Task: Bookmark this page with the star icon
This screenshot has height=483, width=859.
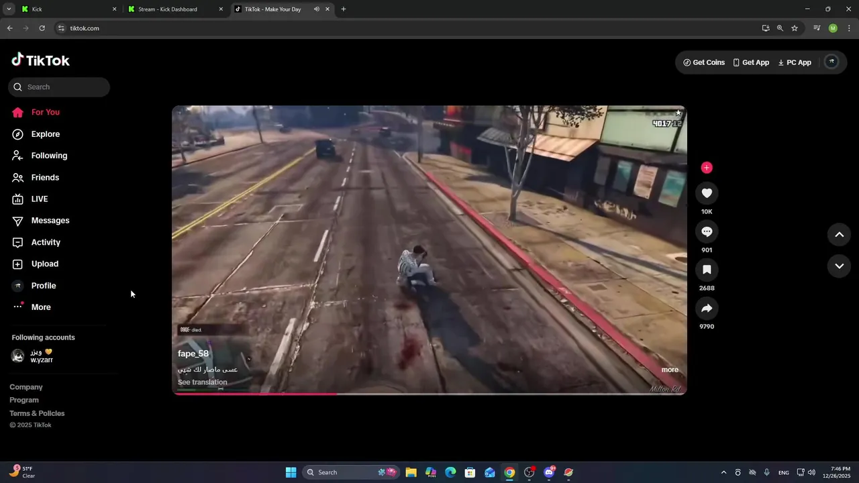Action: point(795,28)
